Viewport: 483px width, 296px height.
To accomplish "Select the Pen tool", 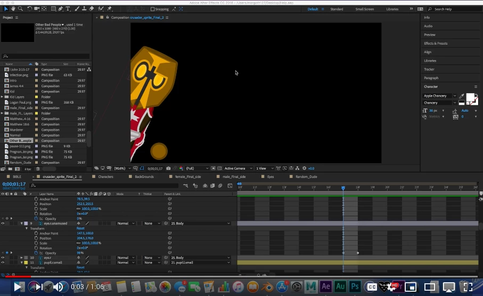I will [61, 9].
